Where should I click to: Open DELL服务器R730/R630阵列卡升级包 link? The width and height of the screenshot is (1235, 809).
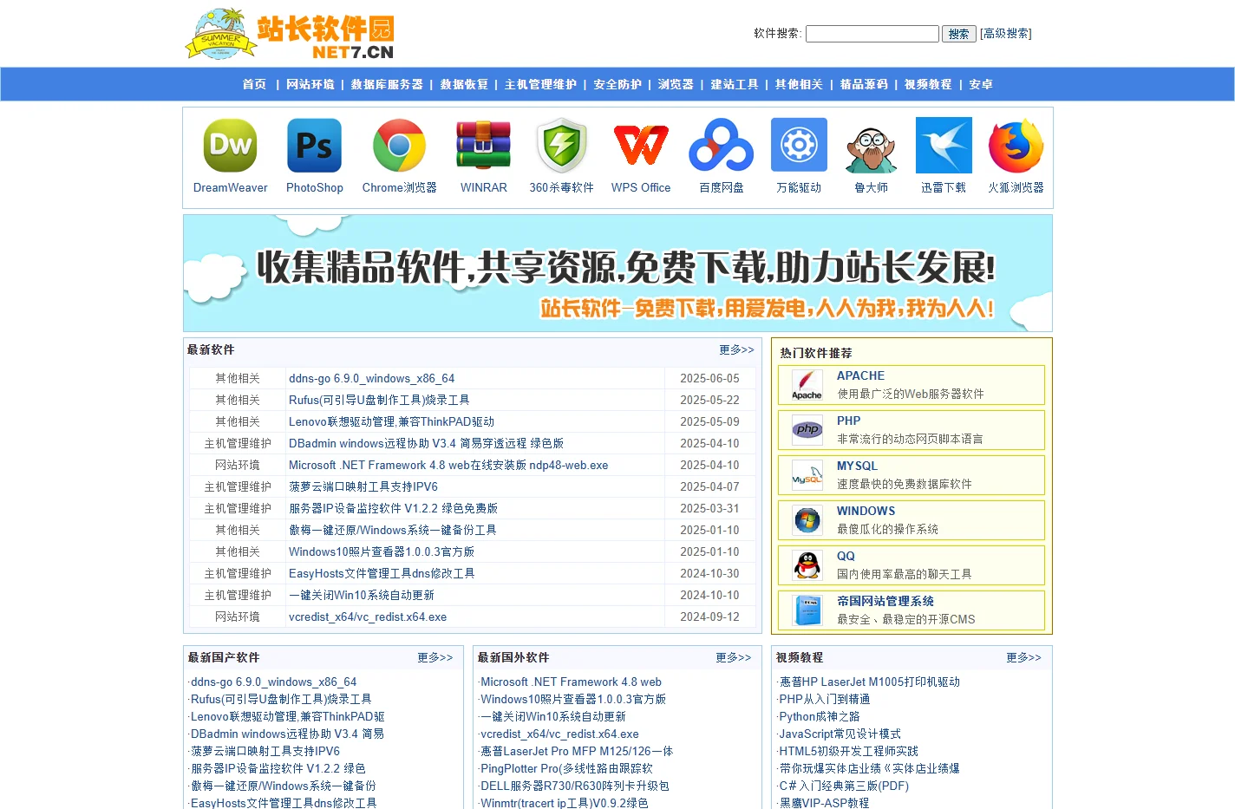click(575, 786)
